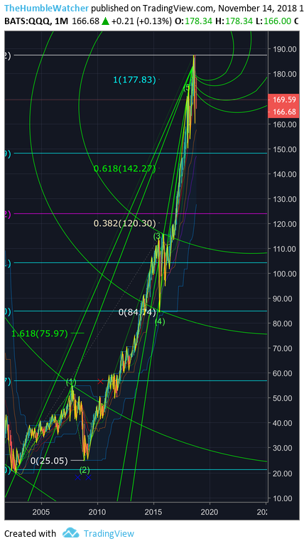Click the red X marker near 2010
304x546 pixels.
click(101, 381)
